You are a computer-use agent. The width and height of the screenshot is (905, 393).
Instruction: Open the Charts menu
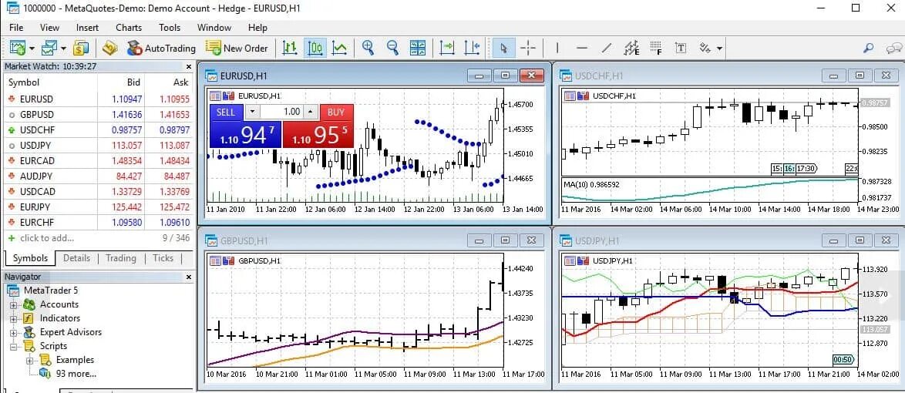pyautogui.click(x=129, y=27)
